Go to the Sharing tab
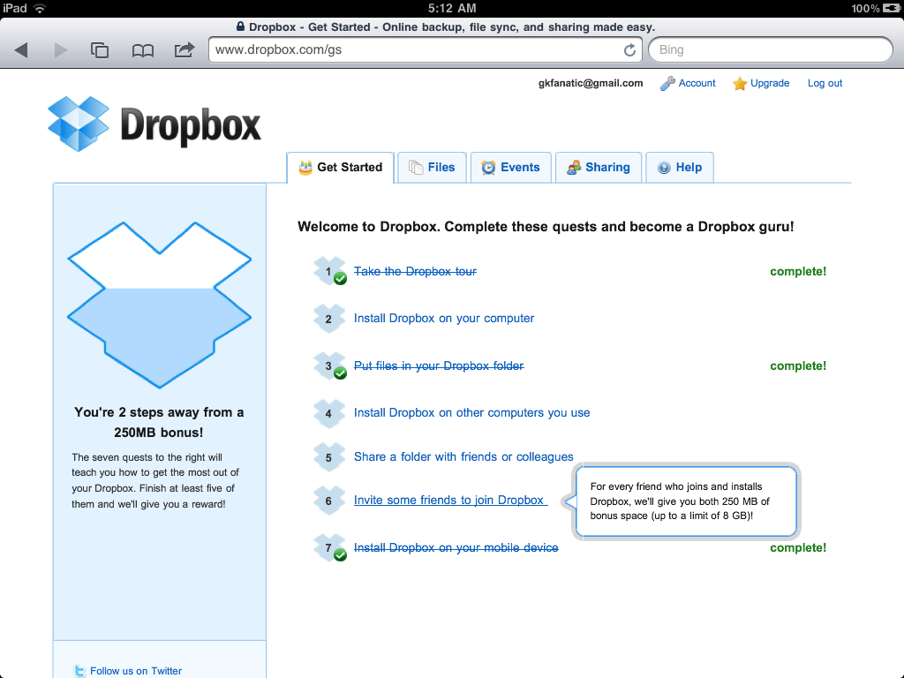The image size is (904, 678). (x=598, y=168)
